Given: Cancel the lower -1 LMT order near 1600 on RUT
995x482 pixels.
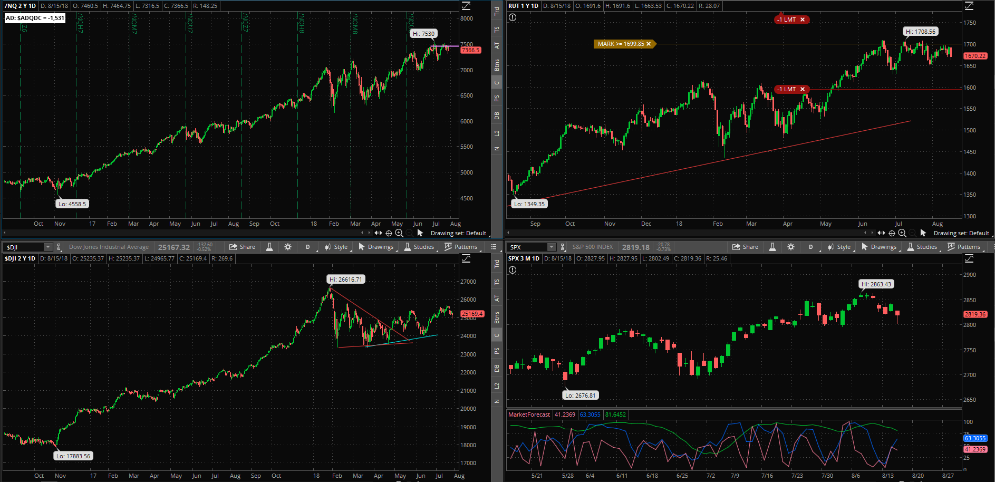Looking at the screenshot, I should (x=803, y=89).
